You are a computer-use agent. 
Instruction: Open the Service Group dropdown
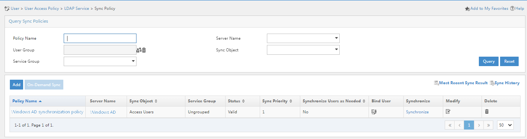click(100, 61)
